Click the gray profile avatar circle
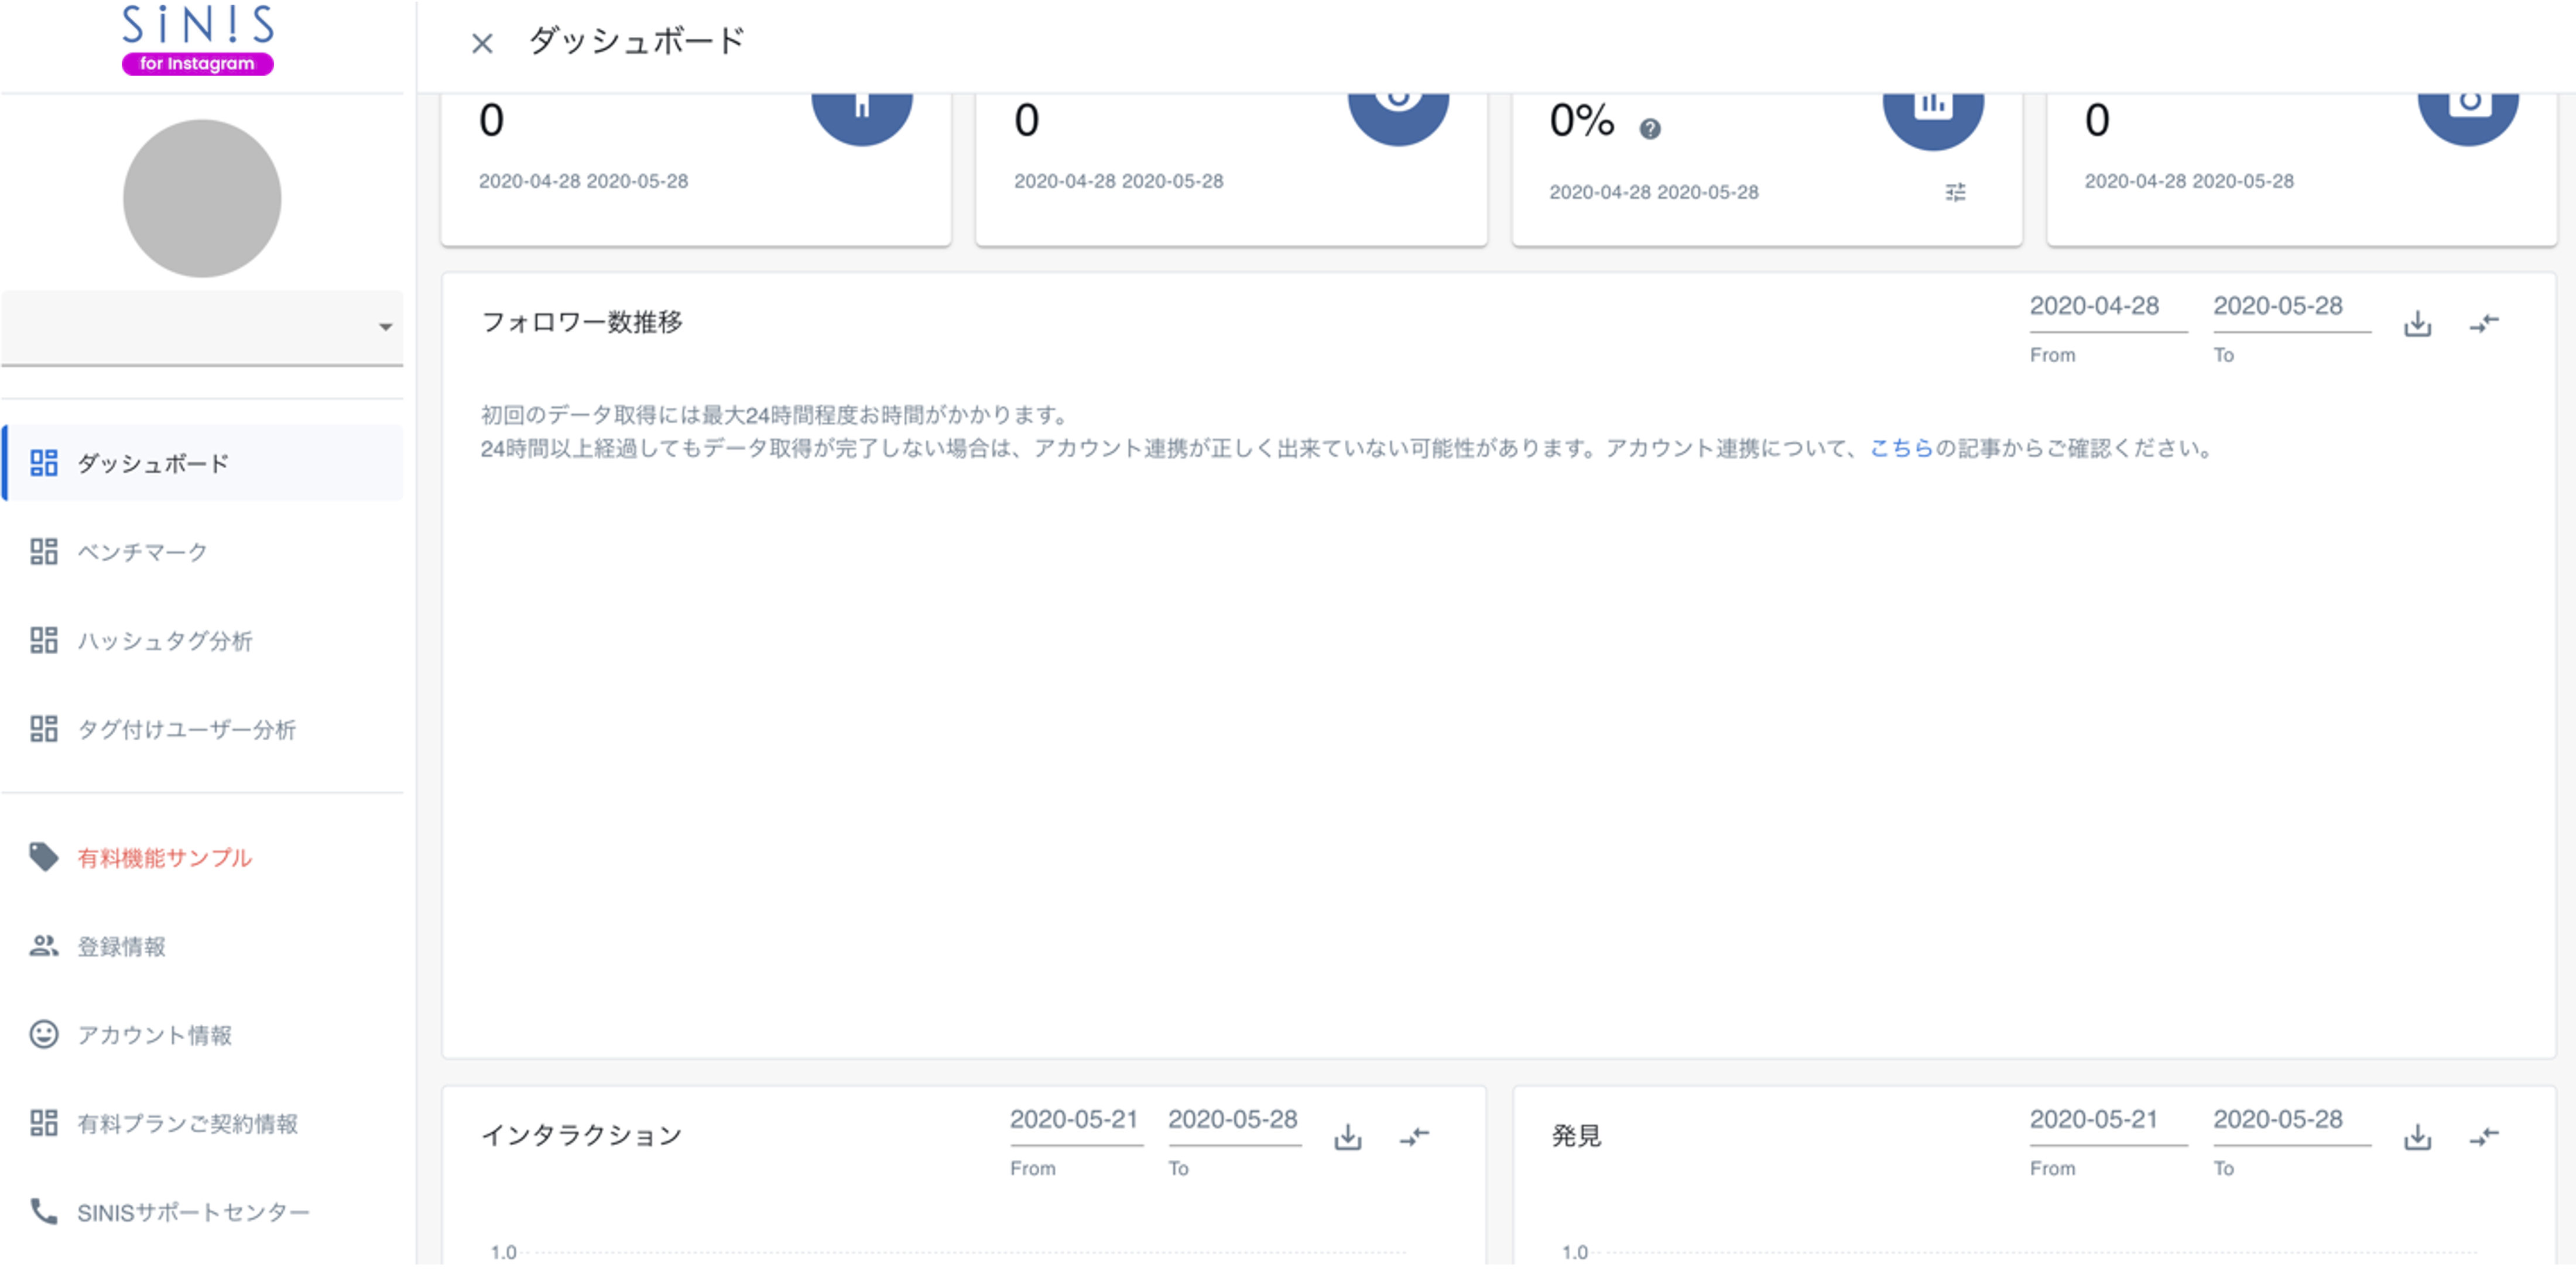2576x1271 pixels. click(x=202, y=198)
